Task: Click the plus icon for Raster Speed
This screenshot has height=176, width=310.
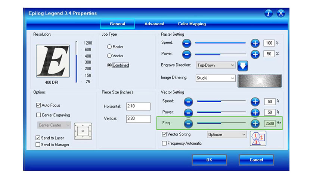Action: [x=255, y=43]
